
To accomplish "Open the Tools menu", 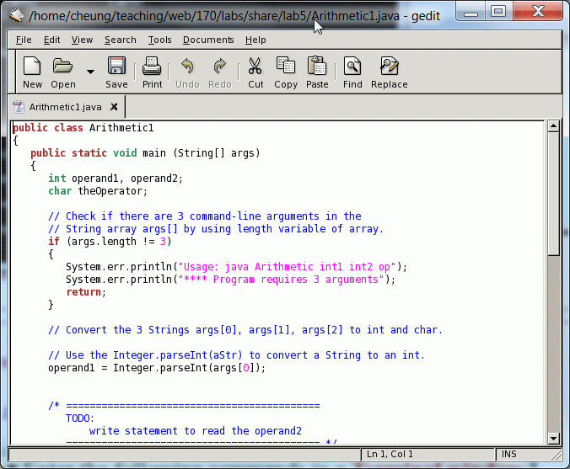I will pyautogui.click(x=159, y=40).
